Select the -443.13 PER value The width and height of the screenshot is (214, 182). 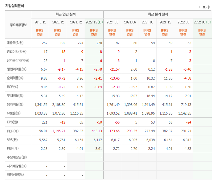coord(96,131)
